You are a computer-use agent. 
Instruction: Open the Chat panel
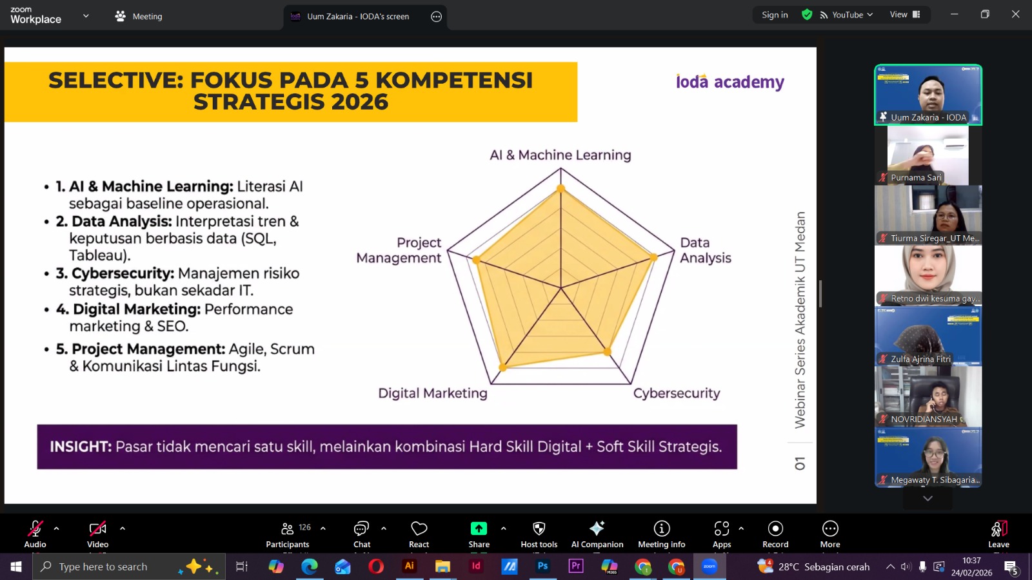[361, 534]
